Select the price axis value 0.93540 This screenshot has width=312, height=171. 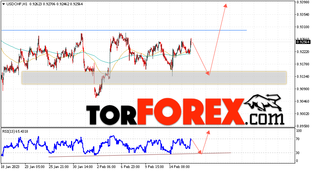(303, 15)
